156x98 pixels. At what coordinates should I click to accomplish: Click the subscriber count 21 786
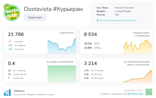16,34
